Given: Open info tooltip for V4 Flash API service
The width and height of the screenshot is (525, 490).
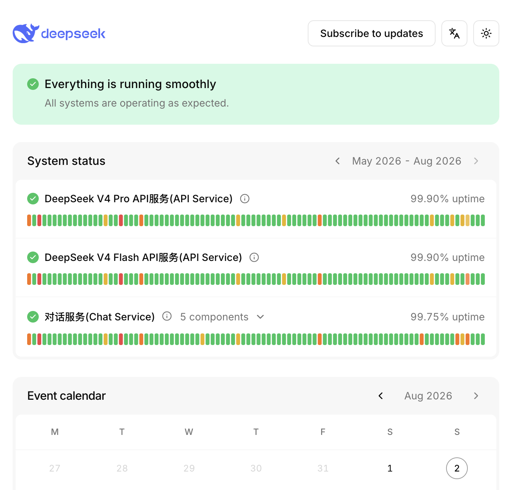Looking at the screenshot, I should pyautogui.click(x=254, y=257).
